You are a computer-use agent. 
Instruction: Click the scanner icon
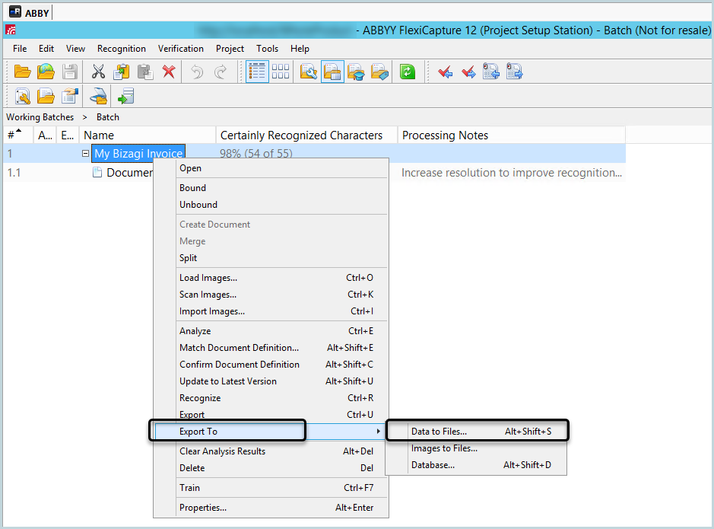click(x=98, y=96)
